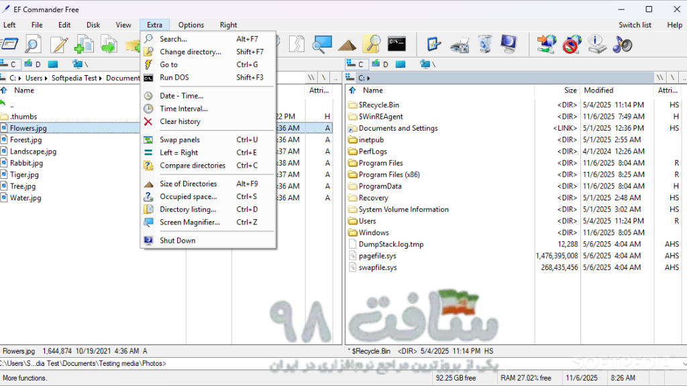Click the music note speaker toolbar icon
This screenshot has width=687, height=386.
[x=622, y=44]
